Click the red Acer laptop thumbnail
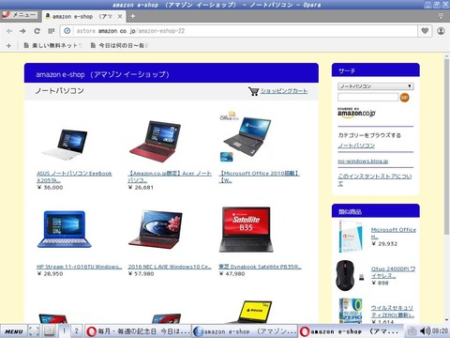The image size is (450, 338). (156, 142)
